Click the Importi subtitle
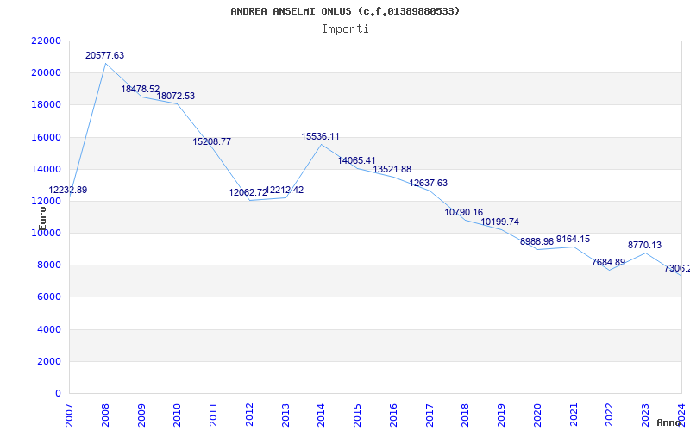690x431 pixels. point(345,29)
